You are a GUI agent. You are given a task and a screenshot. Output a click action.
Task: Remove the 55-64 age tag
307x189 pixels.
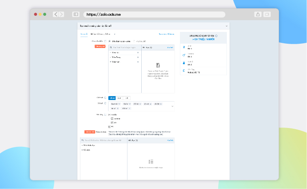tap(118, 108)
